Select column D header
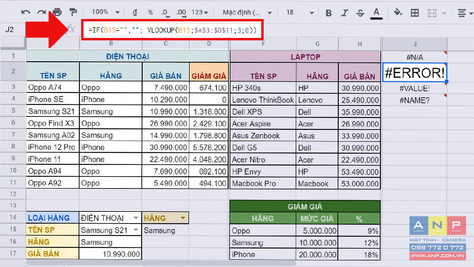Screen dimensions: 474x267 coord(209,43)
